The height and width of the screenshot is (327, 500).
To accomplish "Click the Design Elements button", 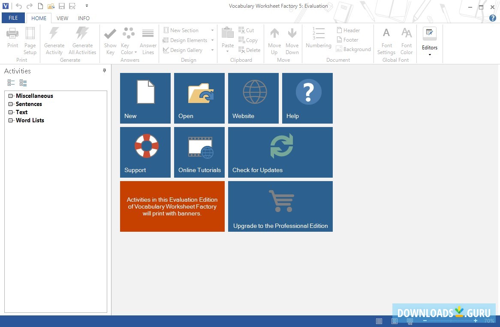I will (x=185, y=40).
